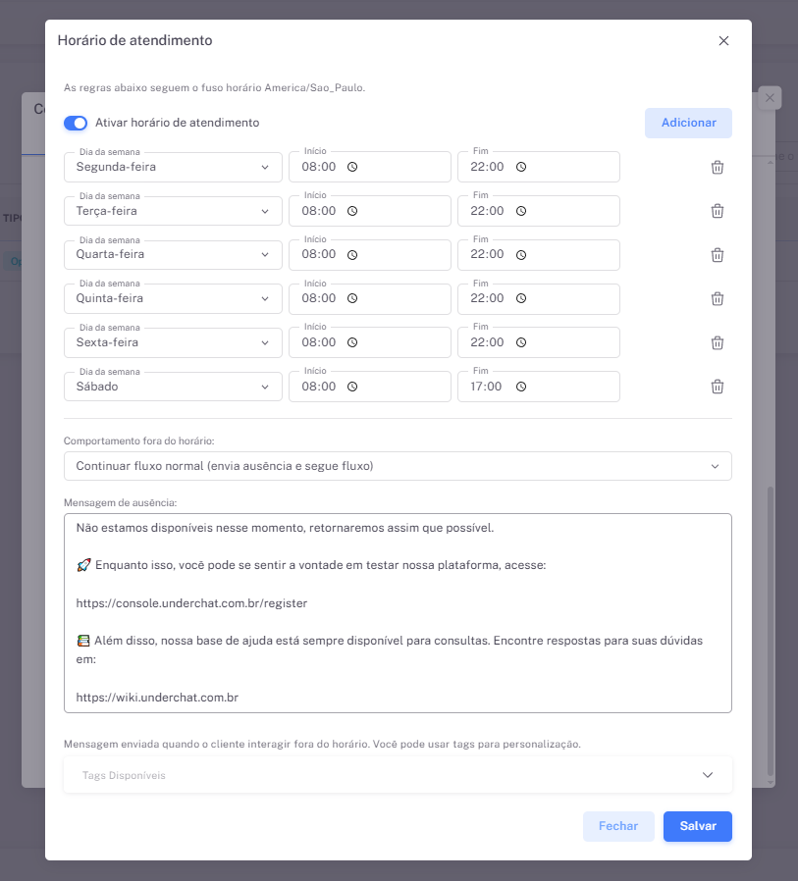Click the vertical scrollbar behind the dialog
Viewport: 798px width, 881px height.
click(771, 628)
